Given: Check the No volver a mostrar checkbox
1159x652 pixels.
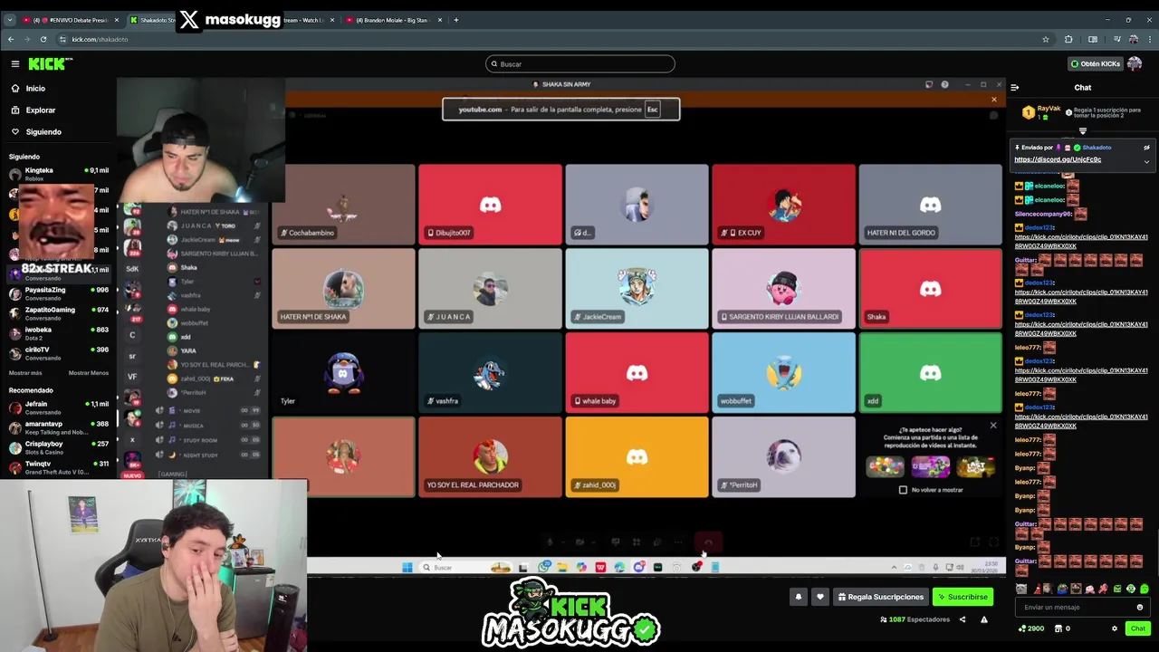Looking at the screenshot, I should (903, 490).
